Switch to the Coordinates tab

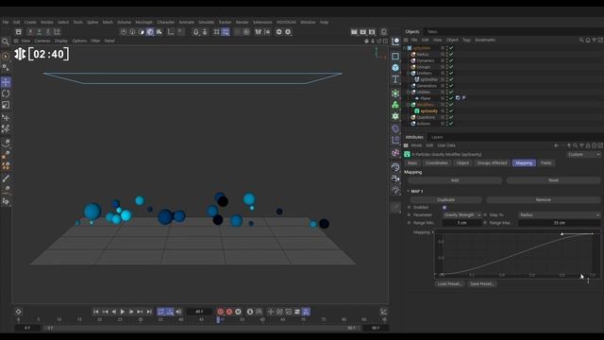436,163
